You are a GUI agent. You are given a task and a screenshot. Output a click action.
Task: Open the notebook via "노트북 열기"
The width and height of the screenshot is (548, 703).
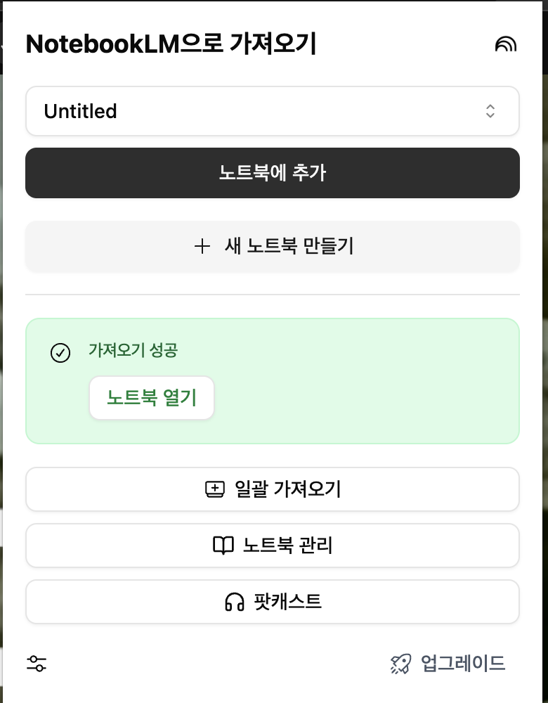pos(152,398)
